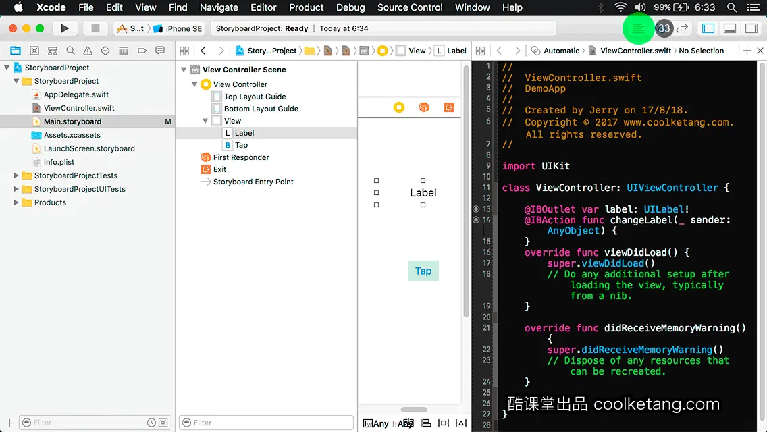Open the Pin constraints button
Image resolution: width=767 pixels, height=432 pixels.
(x=444, y=423)
